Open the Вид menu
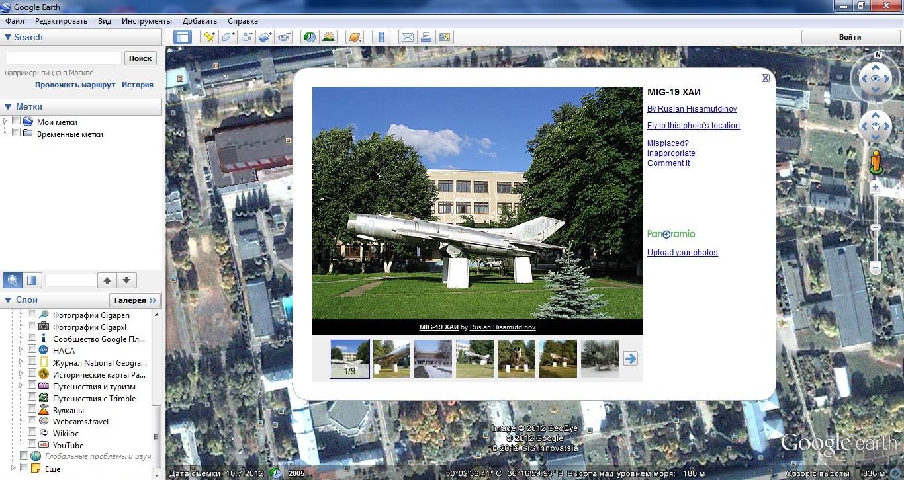Viewport: 904px width, 480px height. [x=105, y=21]
